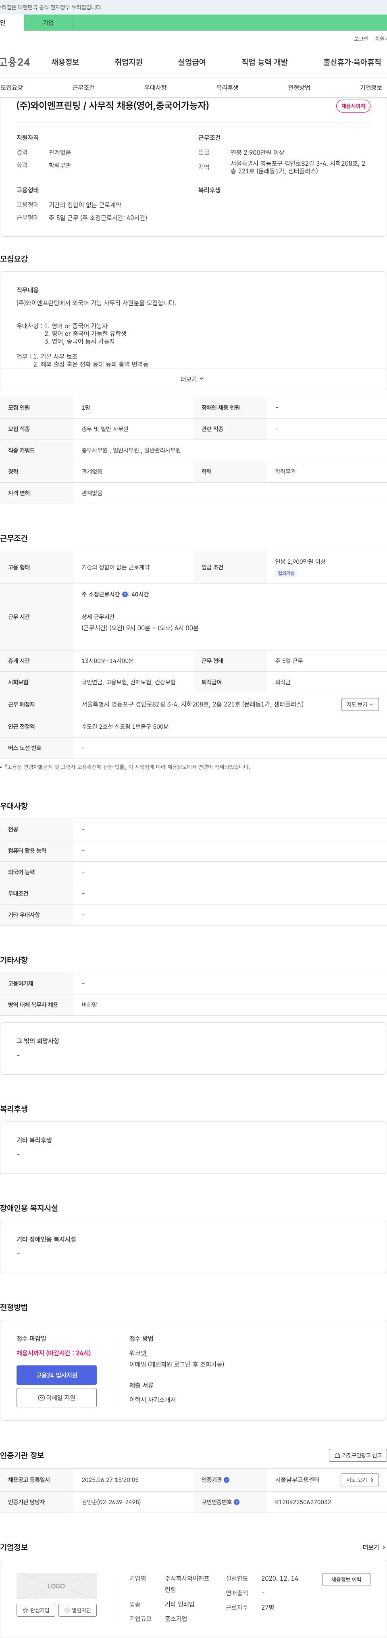
Task: Open the 서울남부고용센터 지도 보기 button
Action: point(360,1480)
